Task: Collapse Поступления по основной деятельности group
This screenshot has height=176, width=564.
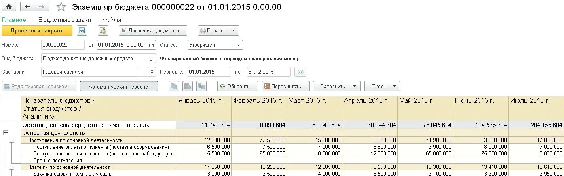Action: [11, 140]
